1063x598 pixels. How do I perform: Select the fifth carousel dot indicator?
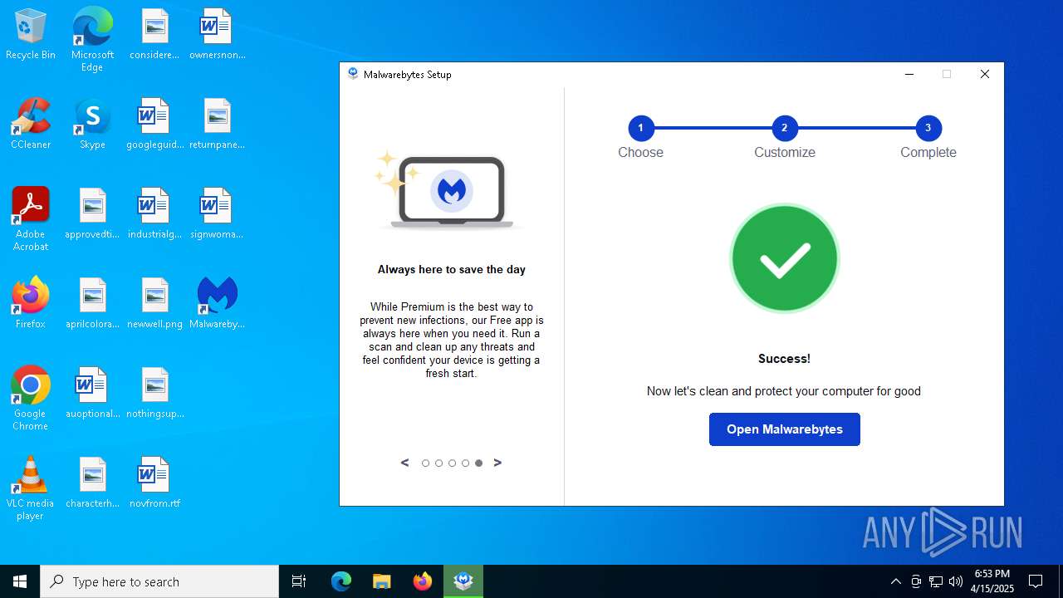(x=478, y=463)
